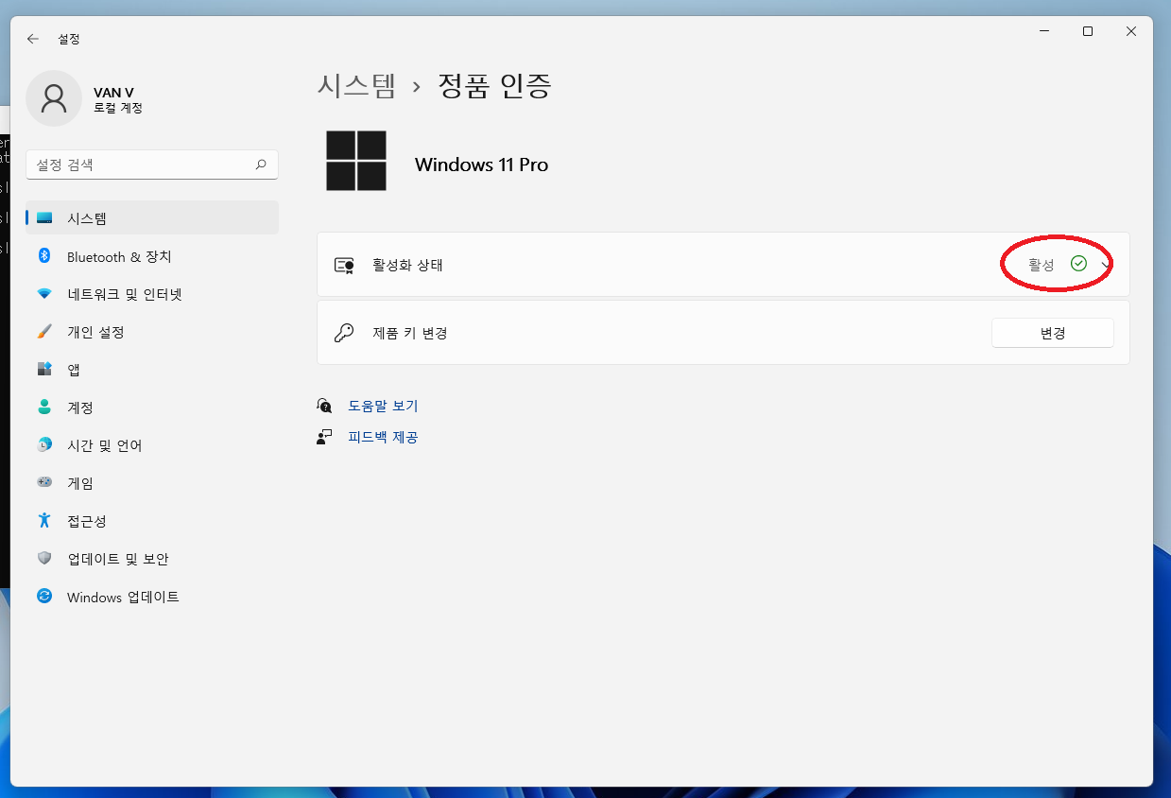Click the feedback icon beside 피드백 제공
The width and height of the screenshot is (1171, 798).
(x=325, y=437)
